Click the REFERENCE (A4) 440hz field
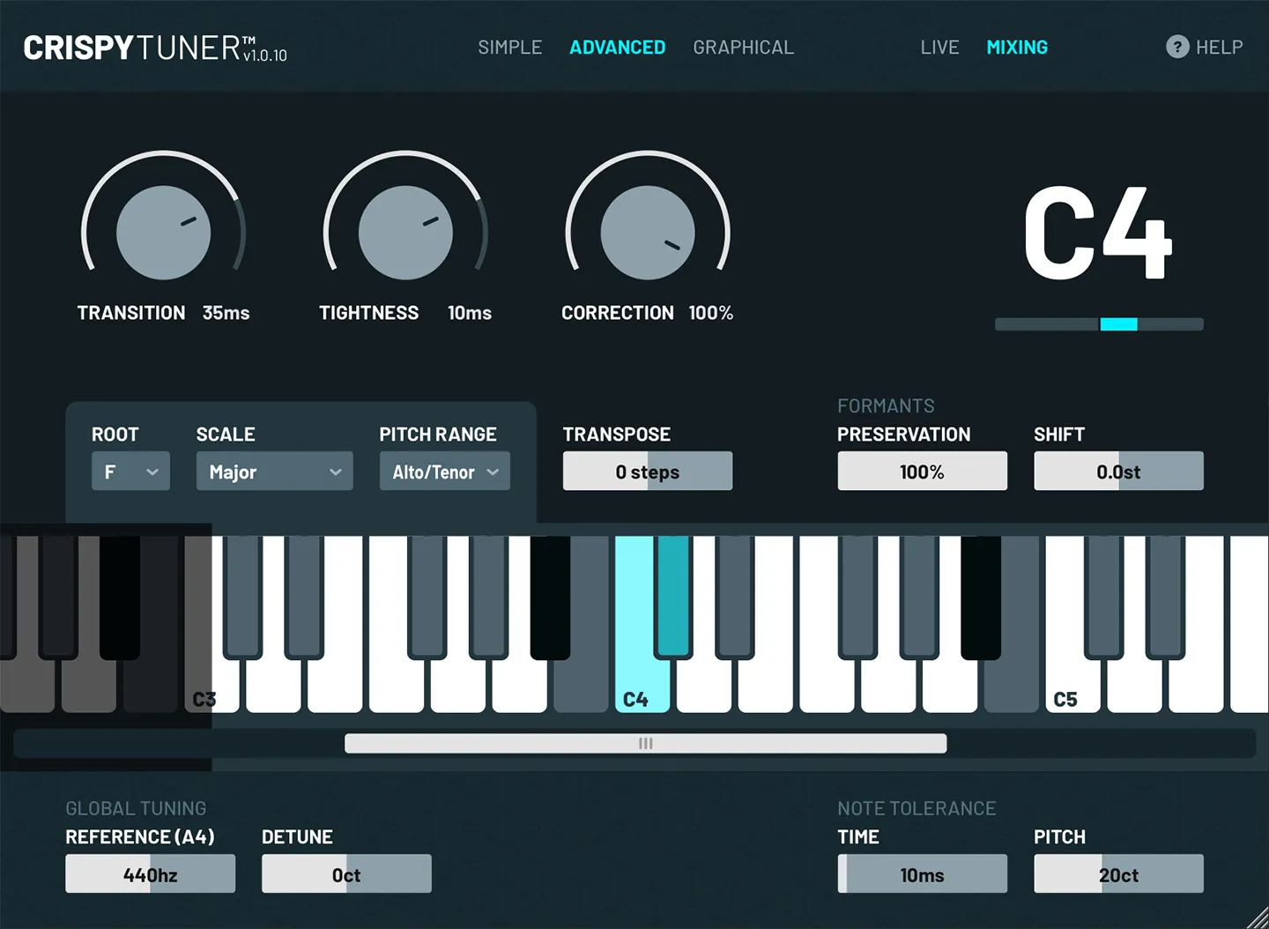 point(151,874)
